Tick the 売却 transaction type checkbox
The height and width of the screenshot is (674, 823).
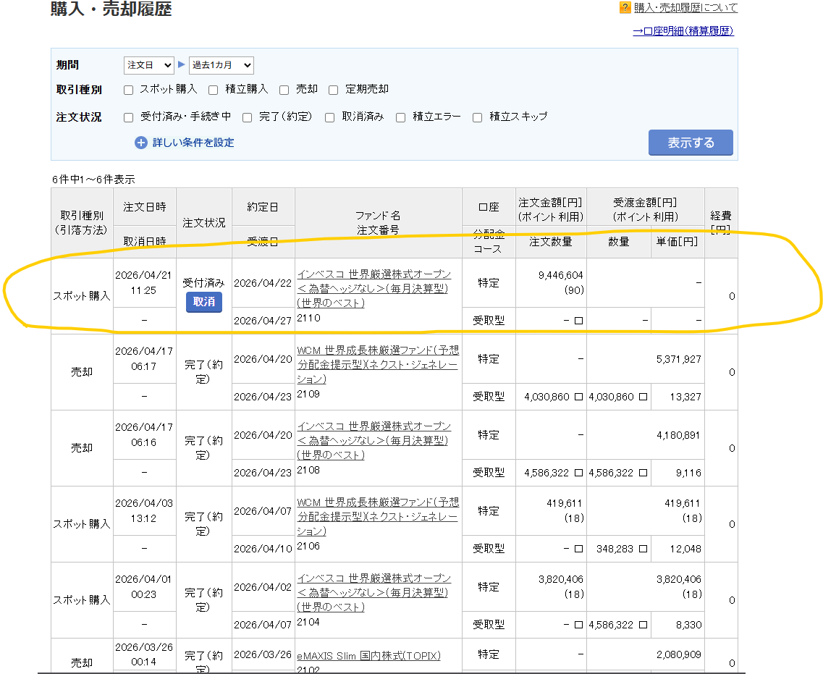(x=284, y=90)
